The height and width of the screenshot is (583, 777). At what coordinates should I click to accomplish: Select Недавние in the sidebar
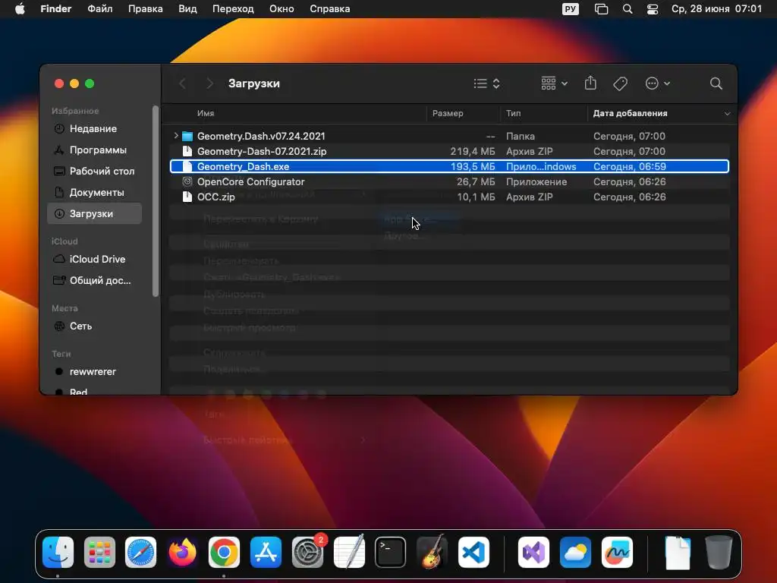tap(94, 128)
